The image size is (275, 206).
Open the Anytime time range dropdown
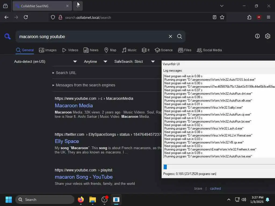pyautogui.click(x=96, y=61)
